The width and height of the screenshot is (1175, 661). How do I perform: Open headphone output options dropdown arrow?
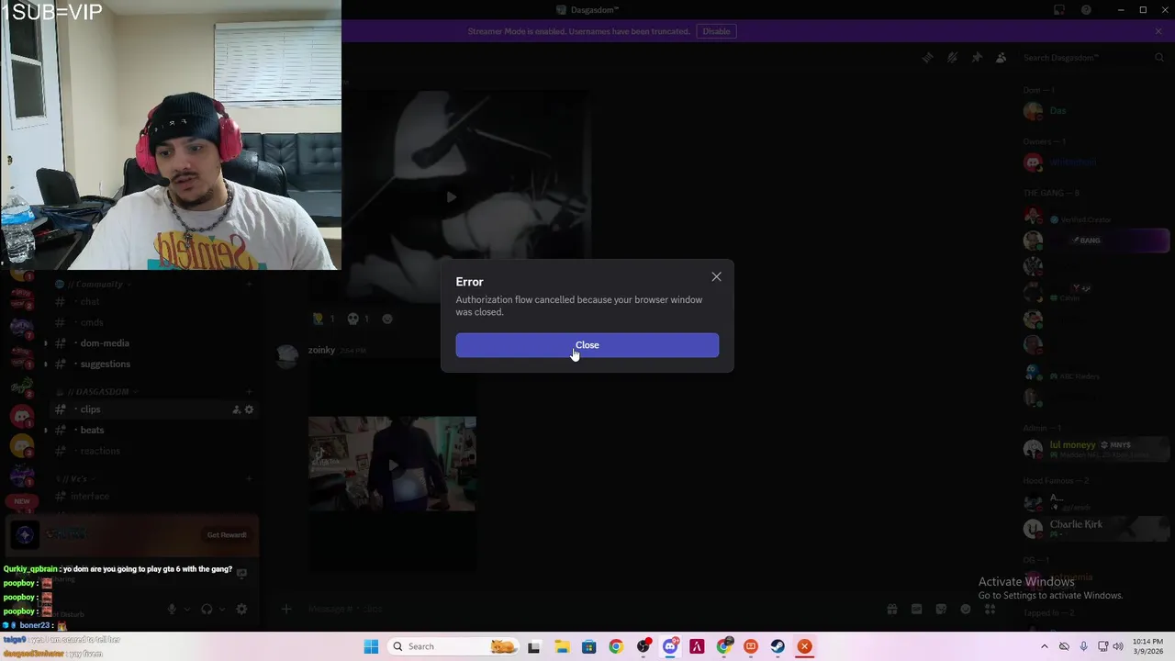tap(221, 609)
